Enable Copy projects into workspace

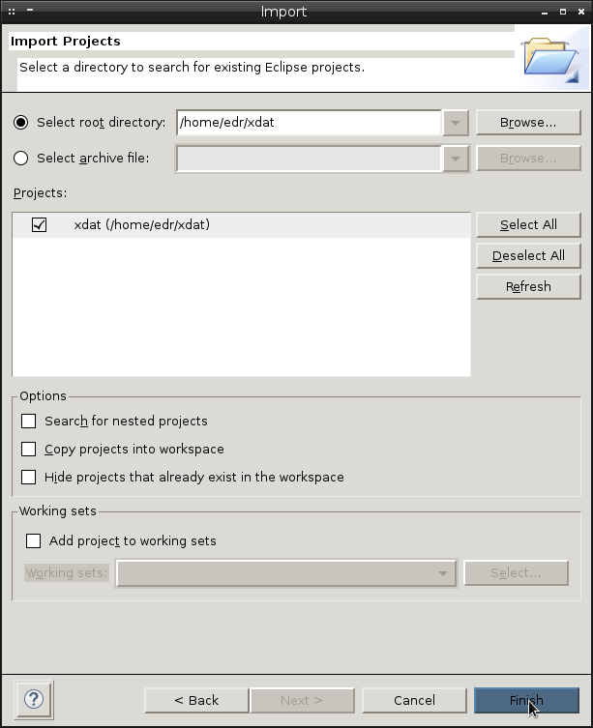(x=28, y=449)
